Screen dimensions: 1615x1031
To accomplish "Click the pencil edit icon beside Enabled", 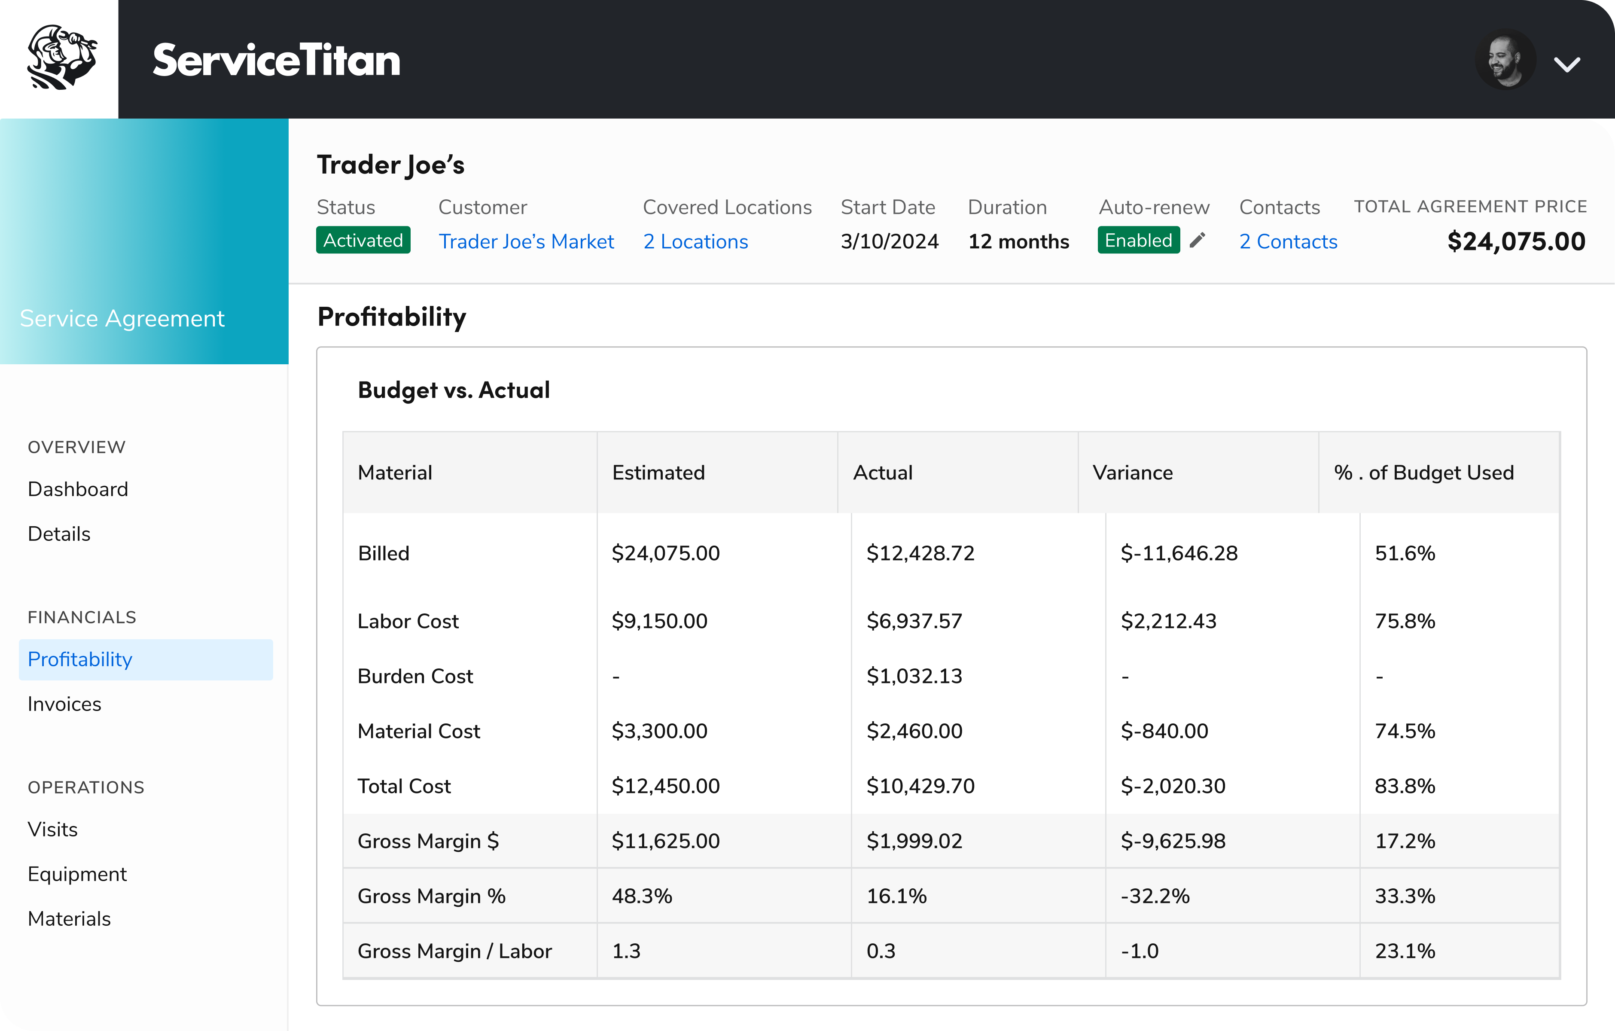I will point(1197,240).
